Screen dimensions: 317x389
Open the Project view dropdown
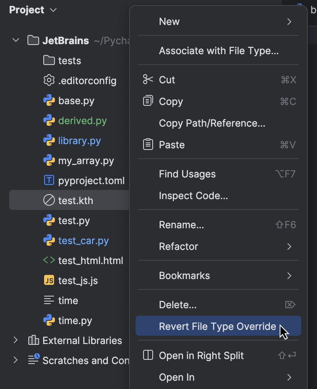click(x=53, y=10)
